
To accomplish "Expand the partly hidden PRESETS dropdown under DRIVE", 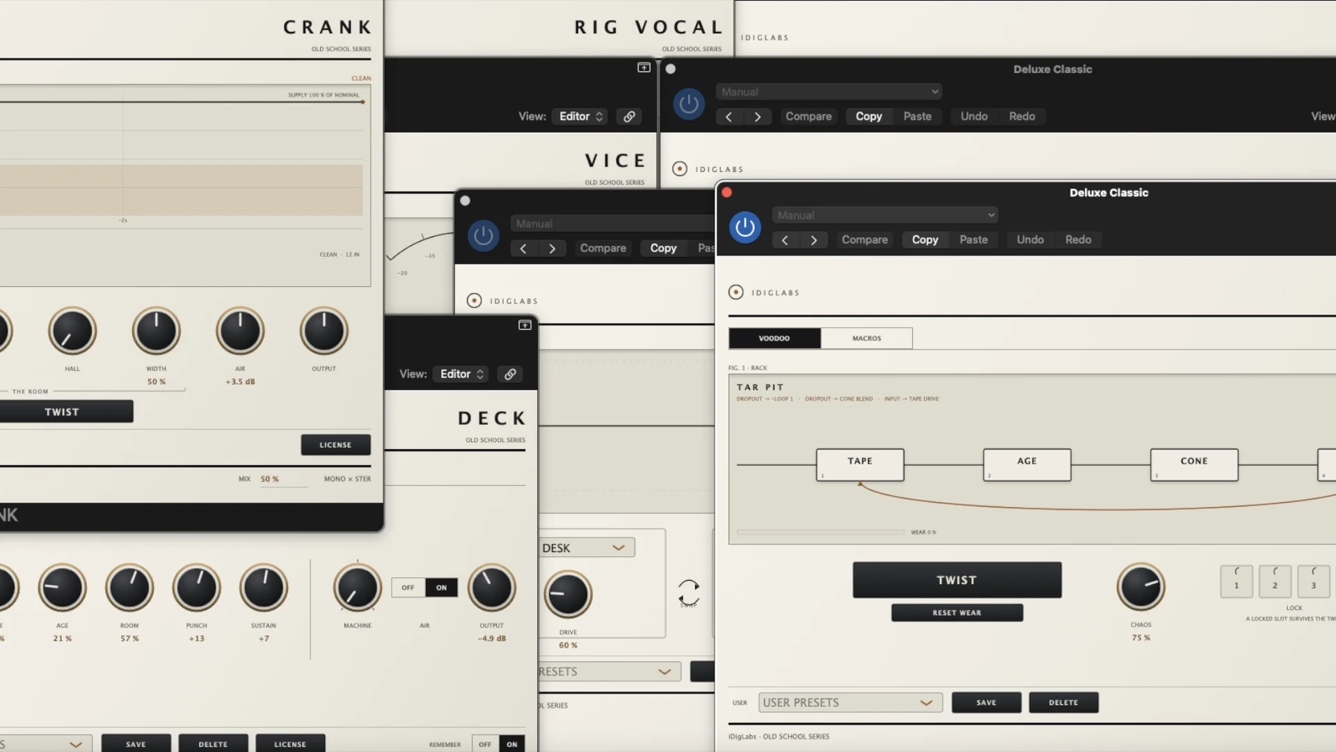I will [x=609, y=672].
